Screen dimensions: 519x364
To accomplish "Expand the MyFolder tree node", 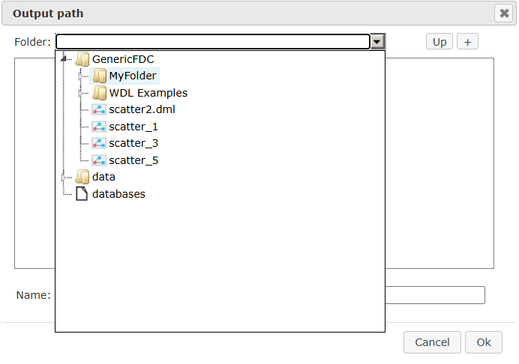I will 80,76.
